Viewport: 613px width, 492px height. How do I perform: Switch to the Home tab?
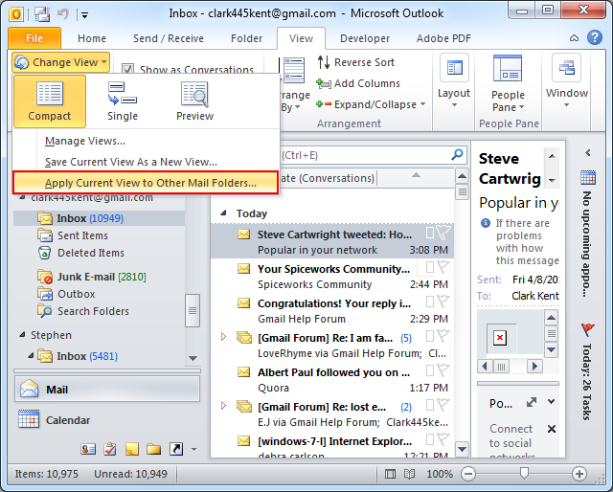click(92, 38)
